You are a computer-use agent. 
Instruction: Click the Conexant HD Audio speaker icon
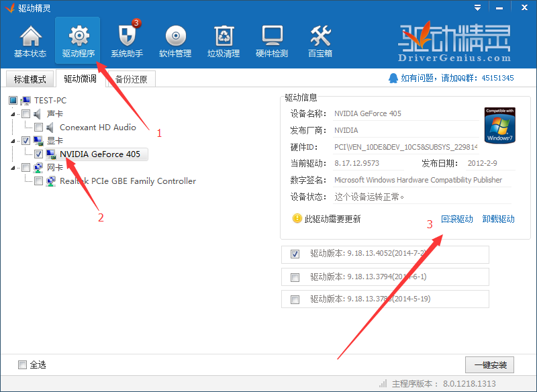point(50,128)
